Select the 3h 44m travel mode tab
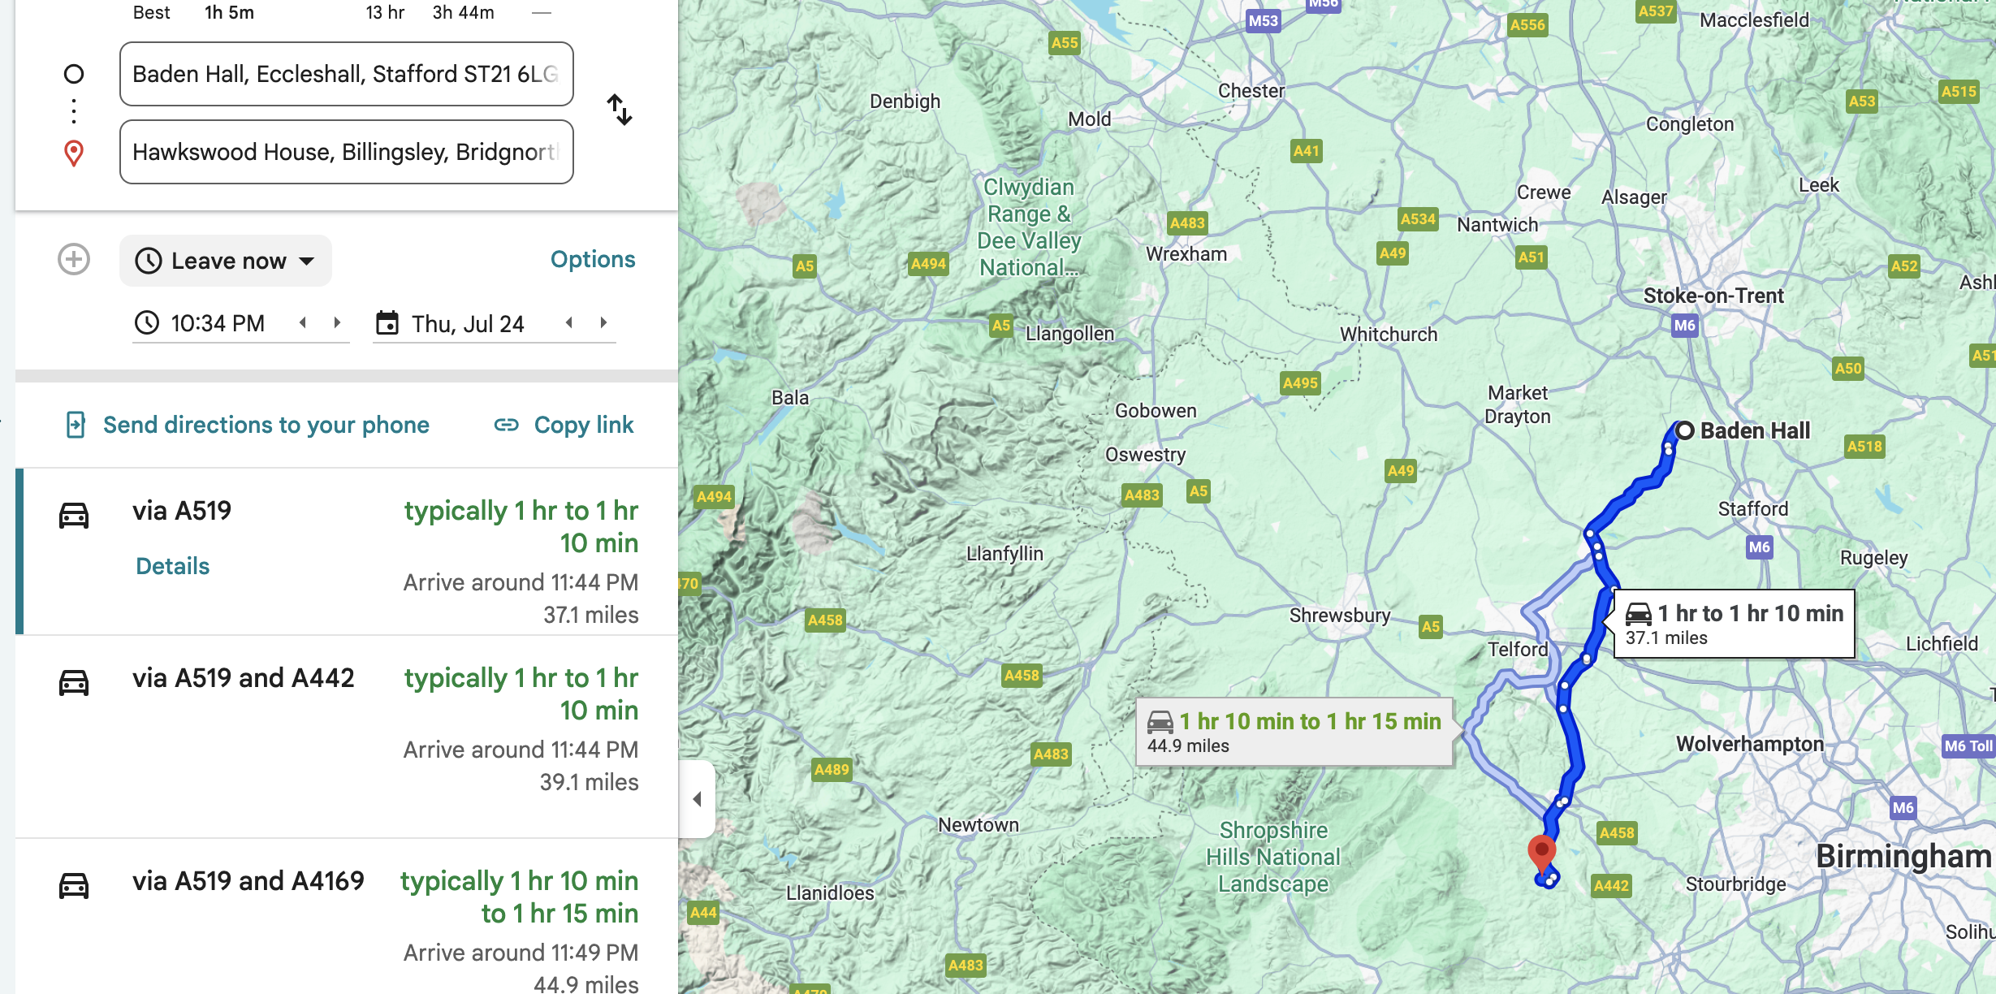 click(x=463, y=12)
